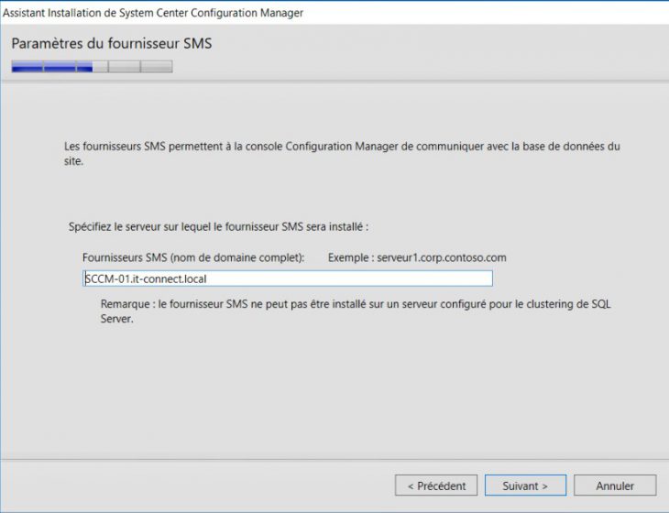
Task: Click the empty last progress bar segment
Action: pyautogui.click(x=157, y=66)
